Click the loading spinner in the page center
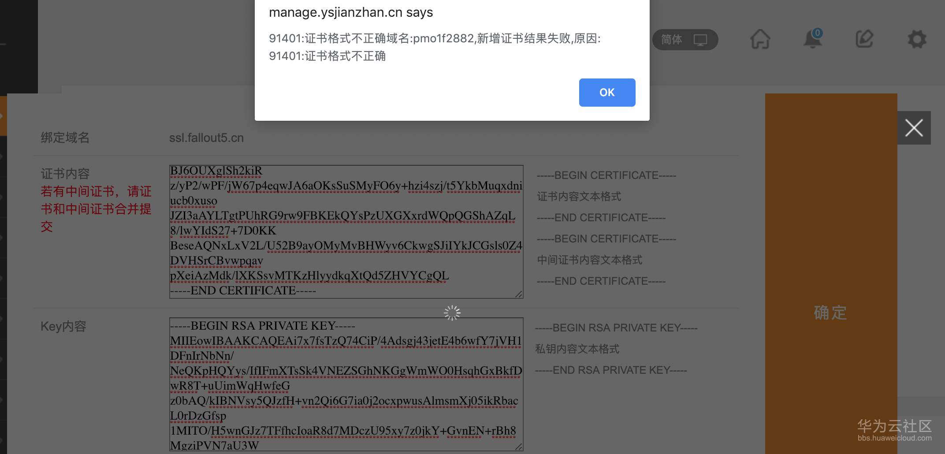Screen dimensions: 945x454 453,312
